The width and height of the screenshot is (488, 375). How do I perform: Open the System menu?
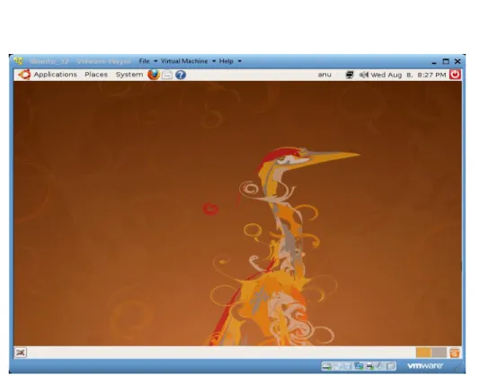(x=129, y=75)
